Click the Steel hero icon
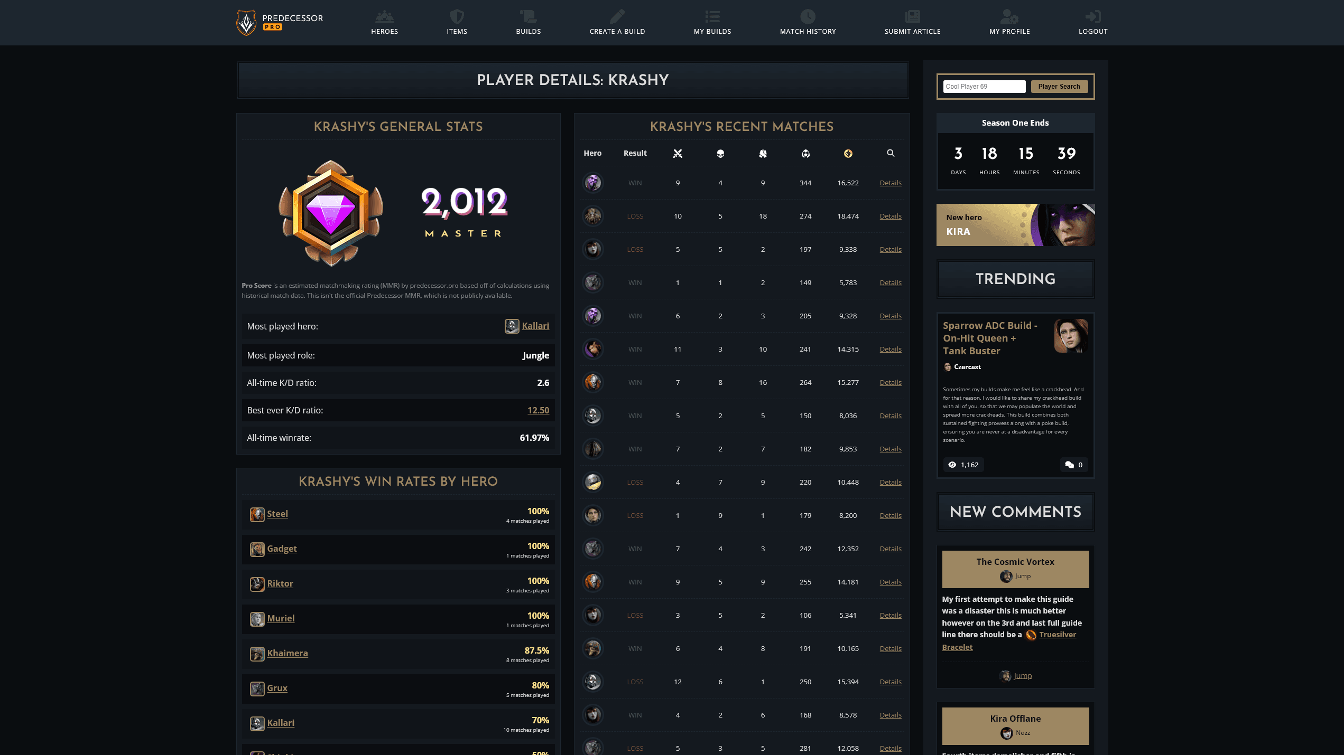Screen dimensions: 1344x755 coord(257,514)
